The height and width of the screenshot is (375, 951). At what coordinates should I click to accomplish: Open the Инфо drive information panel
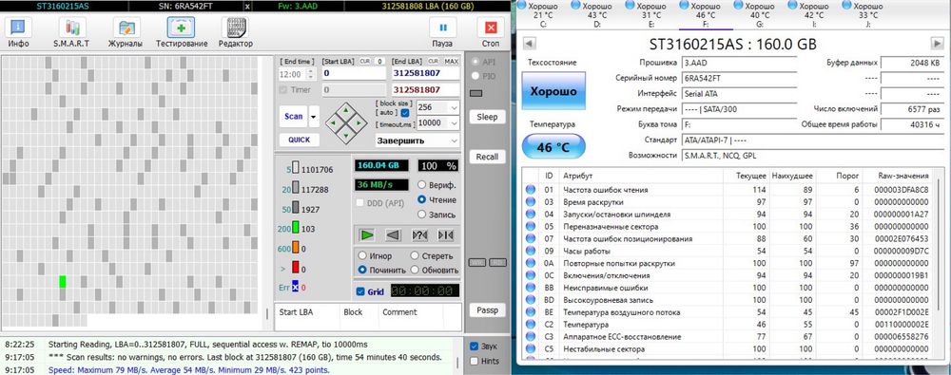[x=18, y=32]
